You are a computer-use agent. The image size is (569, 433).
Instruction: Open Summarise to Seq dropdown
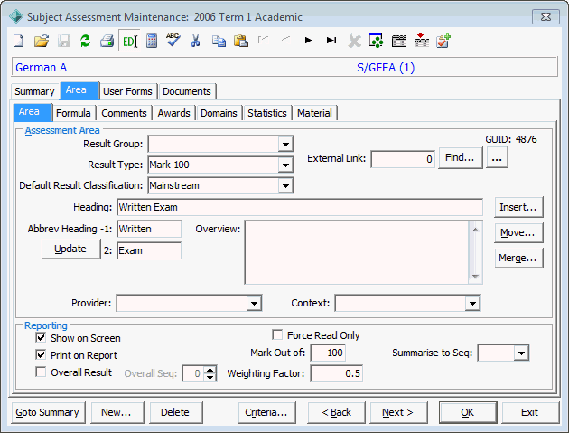coord(521,353)
